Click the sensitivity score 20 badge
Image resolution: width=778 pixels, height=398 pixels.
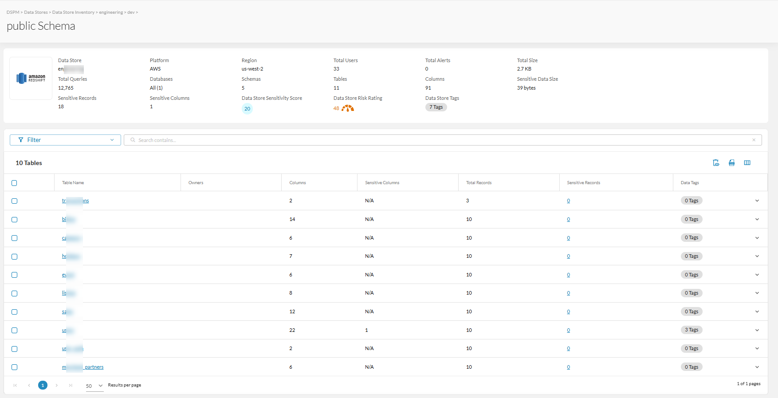247,109
